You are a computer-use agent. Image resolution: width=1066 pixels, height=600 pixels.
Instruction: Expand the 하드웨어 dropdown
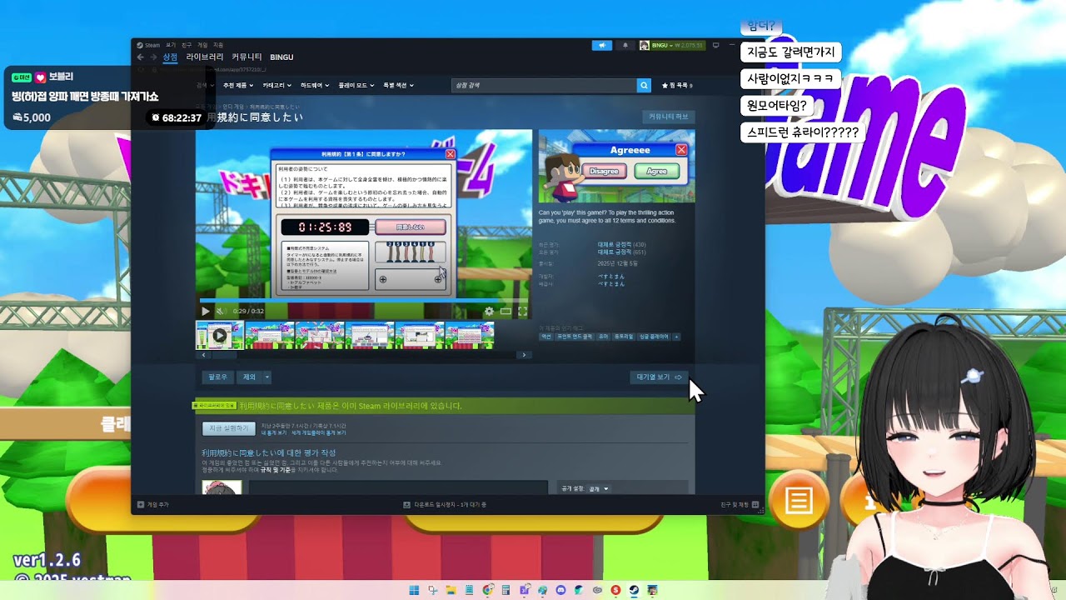click(x=314, y=85)
